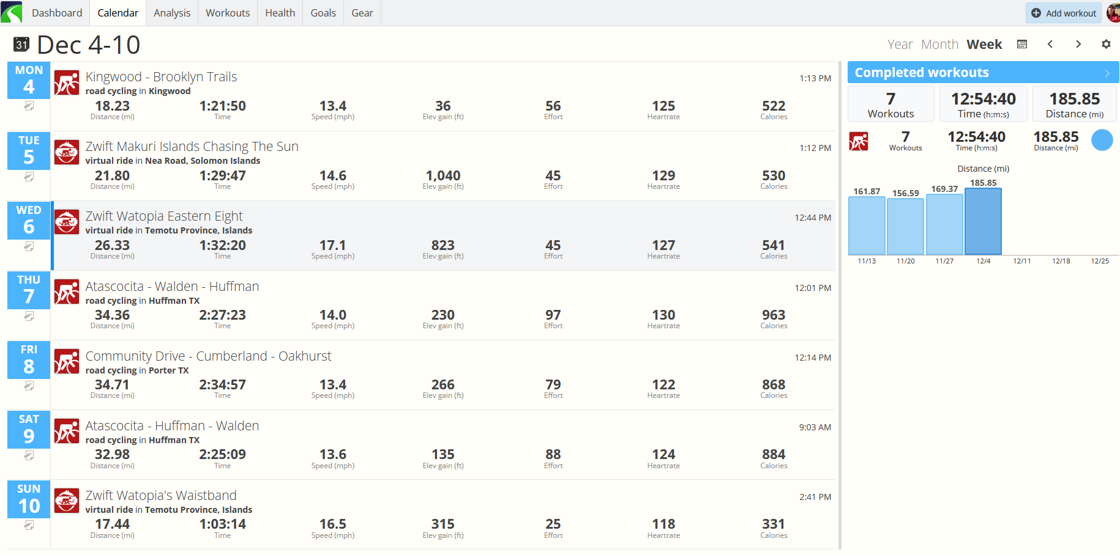Open Atascocita - Huffman - Walden workout
Image resolution: width=1120 pixels, height=555 pixels.
coord(173,425)
